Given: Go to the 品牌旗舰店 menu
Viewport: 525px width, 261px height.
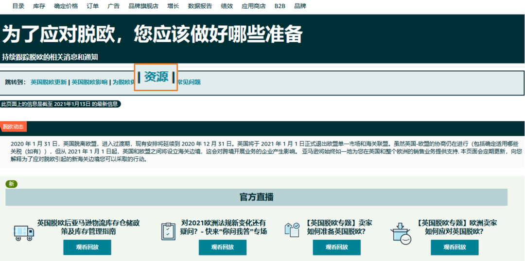Looking at the screenshot, I should pos(143,6).
